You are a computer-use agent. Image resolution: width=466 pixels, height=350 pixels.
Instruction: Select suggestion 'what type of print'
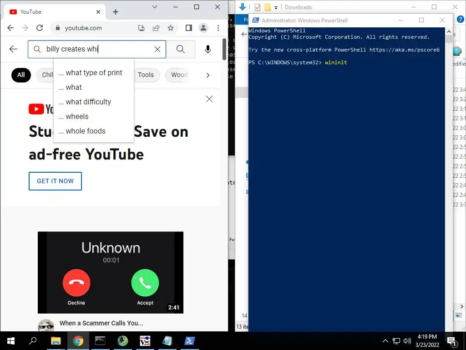point(94,73)
